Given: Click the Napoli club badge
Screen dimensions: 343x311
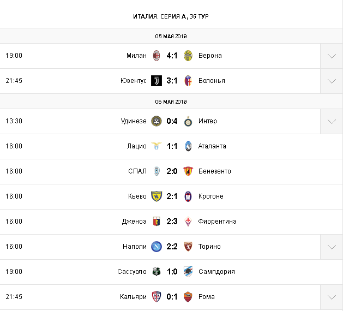Looking at the screenshot, I should (157, 247).
